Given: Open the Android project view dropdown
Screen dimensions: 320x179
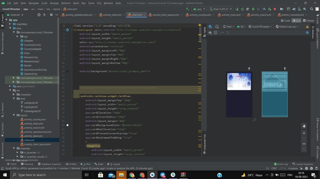Looking at the screenshot, I should (15, 15).
